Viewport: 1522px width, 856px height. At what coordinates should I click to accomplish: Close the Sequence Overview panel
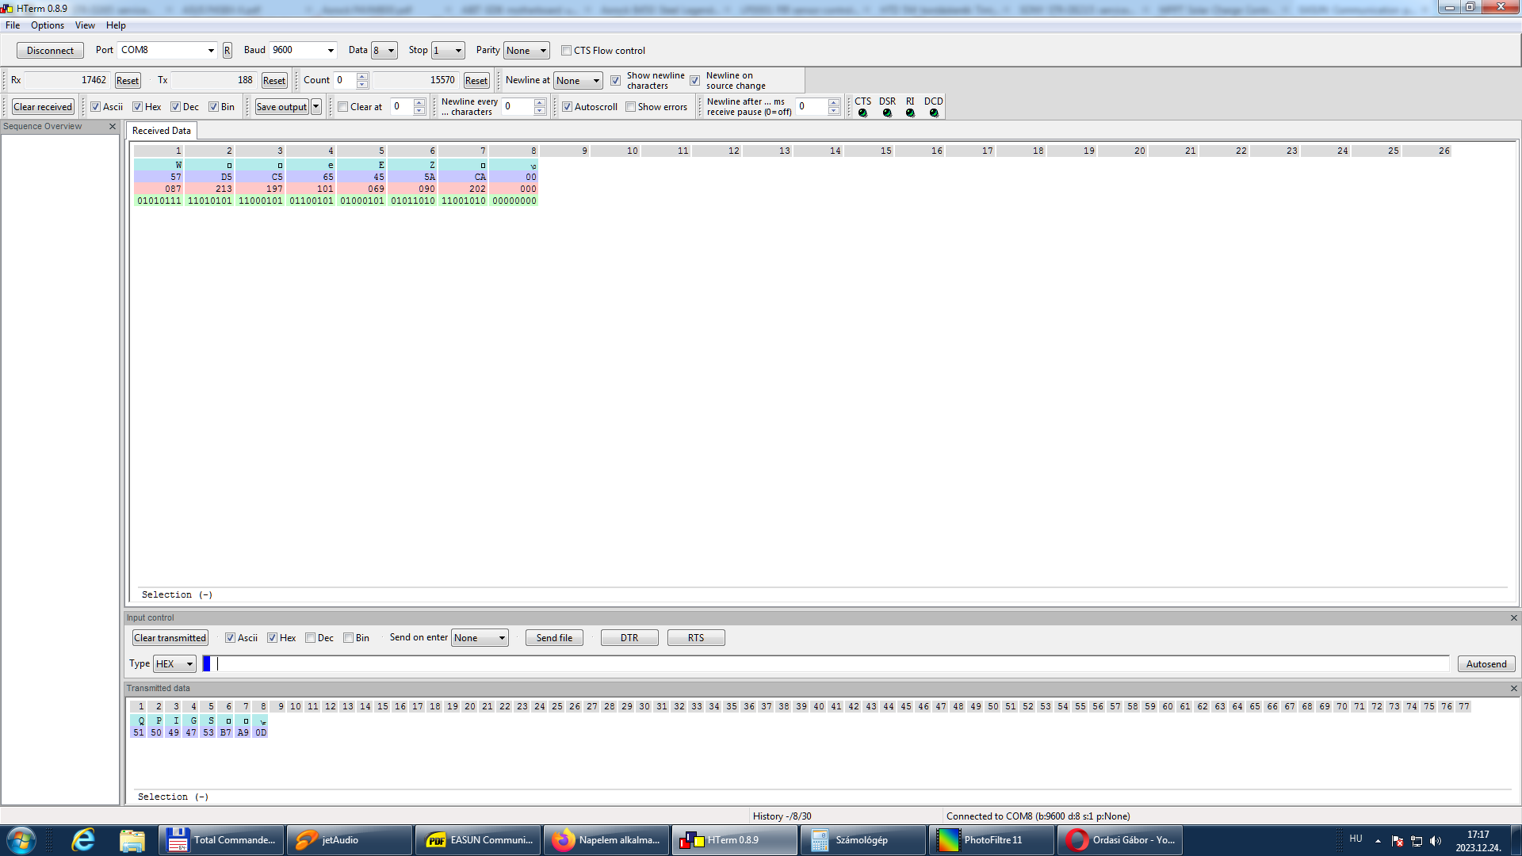click(113, 127)
